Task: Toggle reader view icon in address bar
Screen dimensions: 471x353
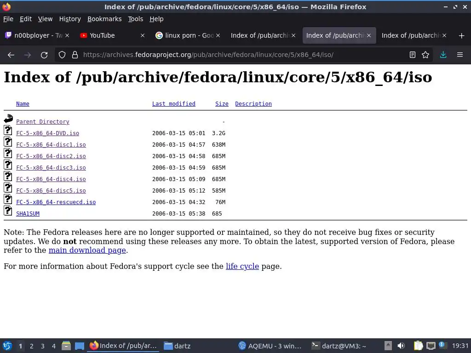Action: [x=413, y=55]
